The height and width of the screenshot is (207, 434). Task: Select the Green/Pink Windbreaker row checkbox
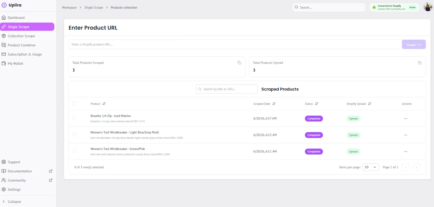pos(74,151)
